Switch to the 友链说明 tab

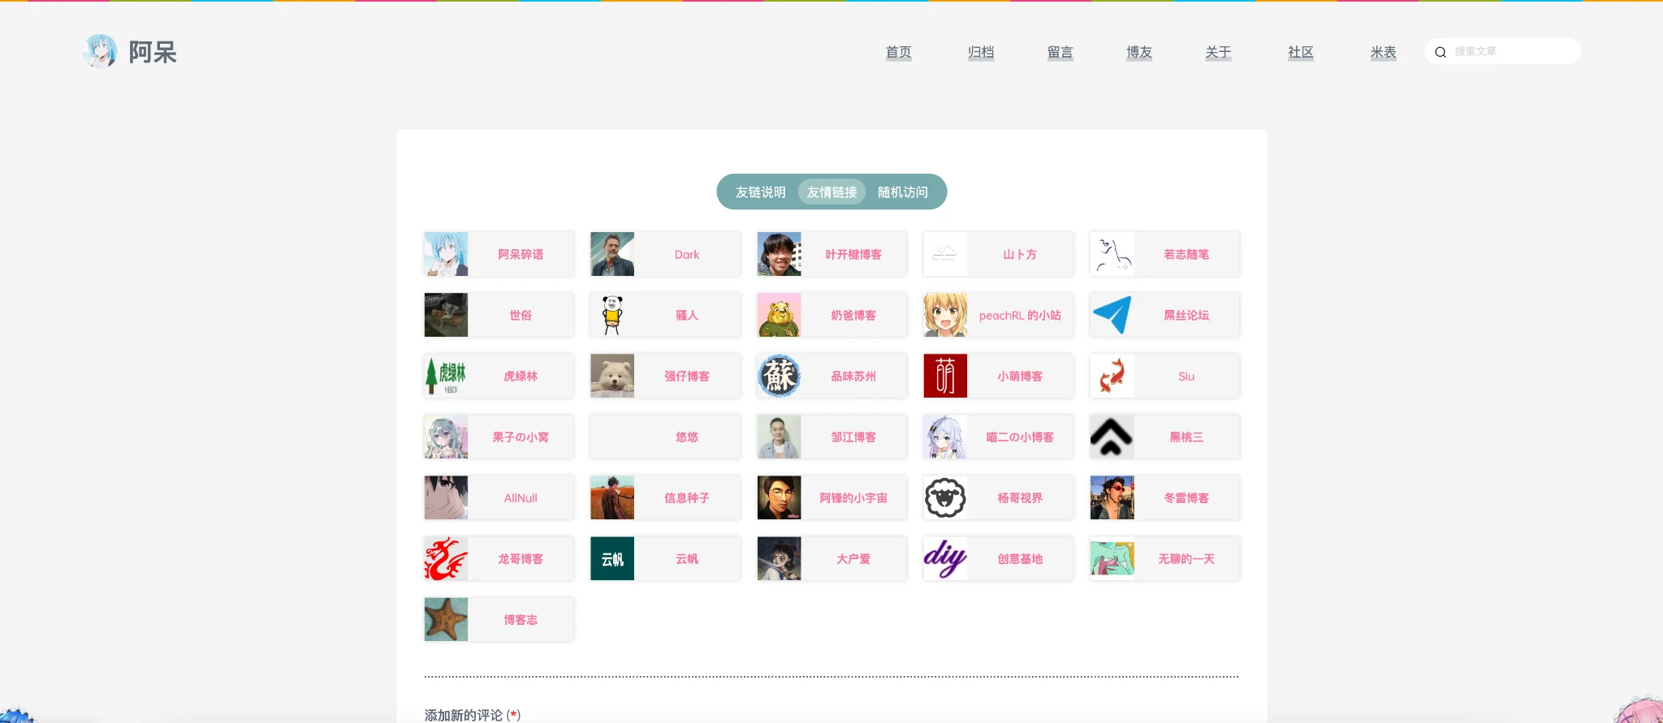(760, 192)
